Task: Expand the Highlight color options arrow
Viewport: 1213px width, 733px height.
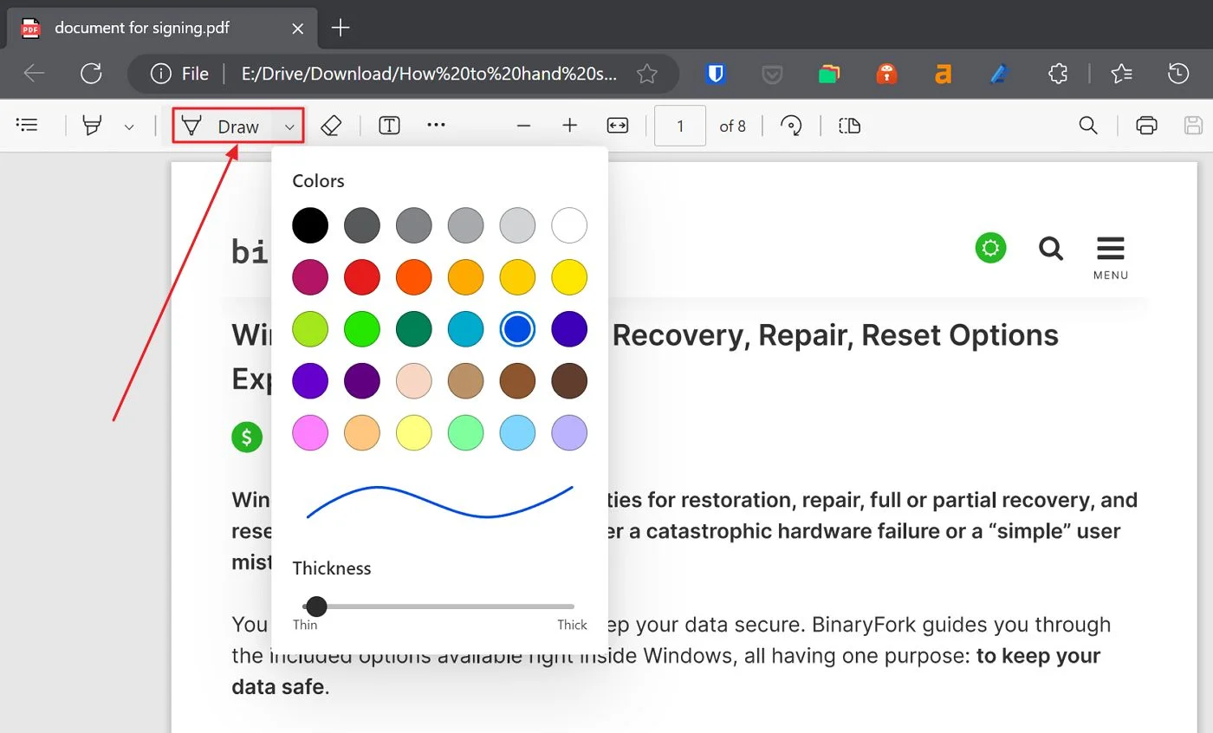Action: pyautogui.click(x=129, y=126)
